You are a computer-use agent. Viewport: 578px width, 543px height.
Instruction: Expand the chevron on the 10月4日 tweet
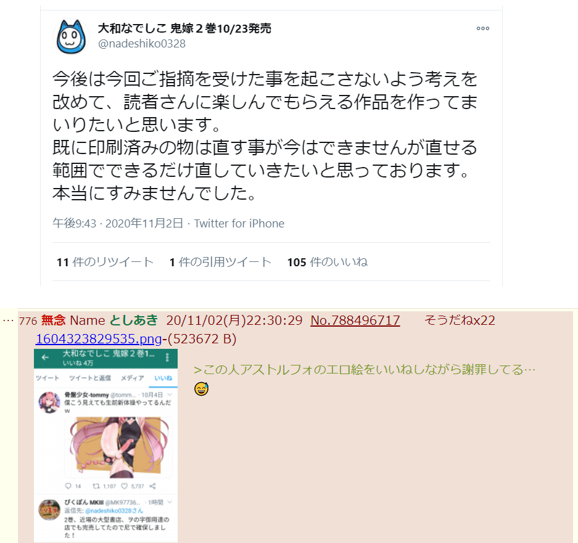click(x=170, y=394)
